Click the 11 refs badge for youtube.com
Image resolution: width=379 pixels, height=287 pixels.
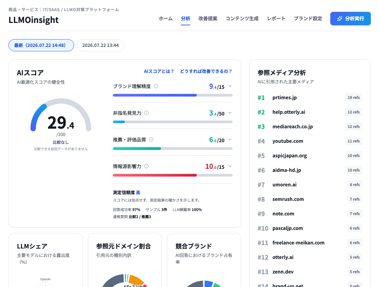pyautogui.click(x=353, y=141)
